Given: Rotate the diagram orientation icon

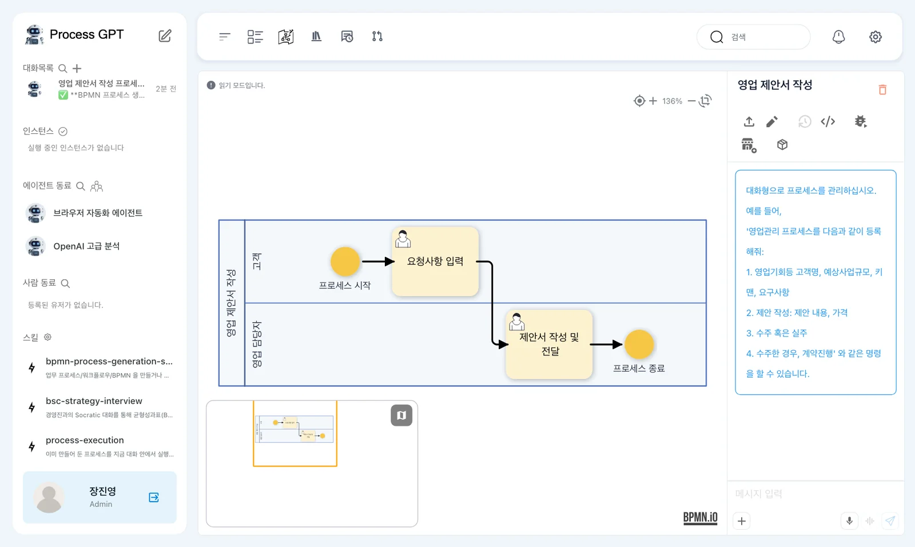Looking at the screenshot, I should (x=705, y=101).
